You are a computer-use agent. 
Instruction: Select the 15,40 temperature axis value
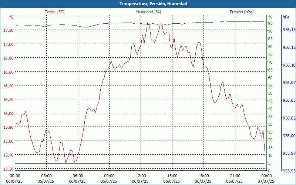pyautogui.click(x=8, y=155)
